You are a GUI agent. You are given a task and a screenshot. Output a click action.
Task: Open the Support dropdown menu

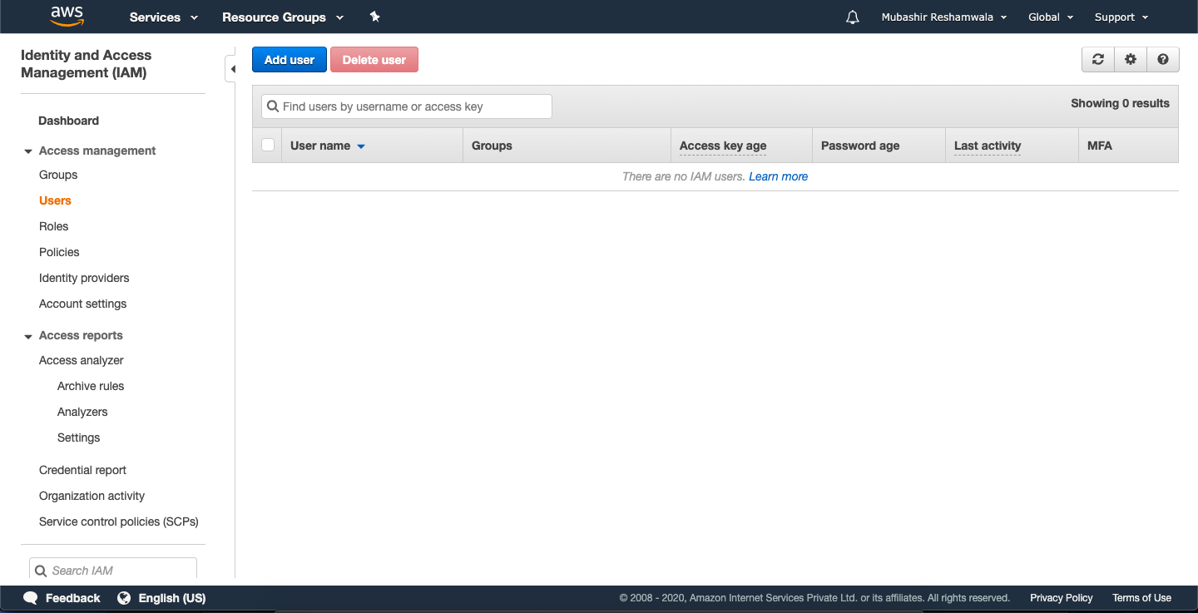(1121, 17)
